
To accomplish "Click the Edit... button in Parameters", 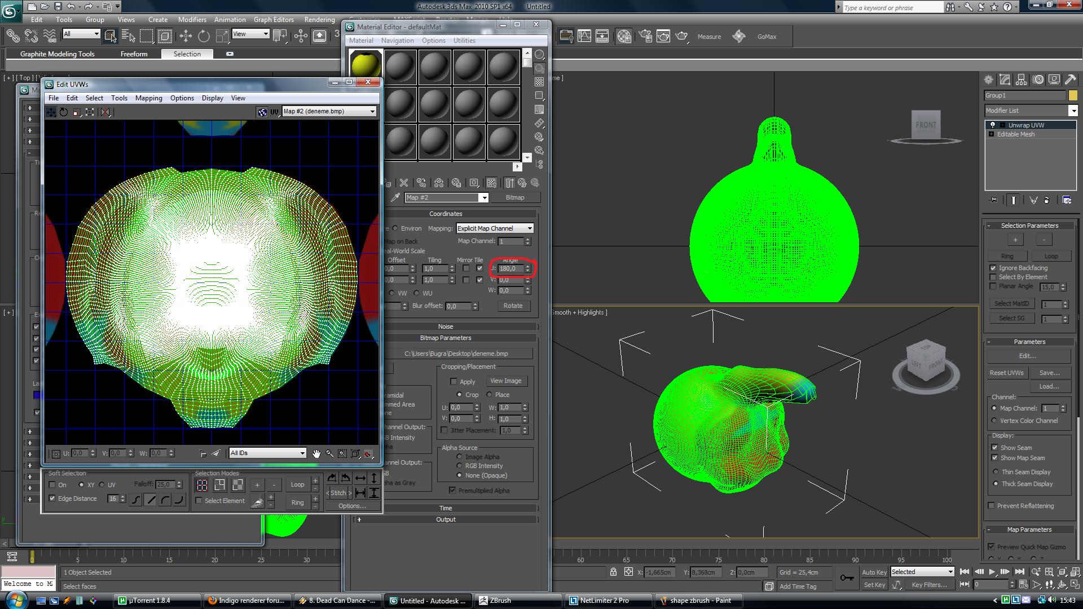I will (1028, 356).
